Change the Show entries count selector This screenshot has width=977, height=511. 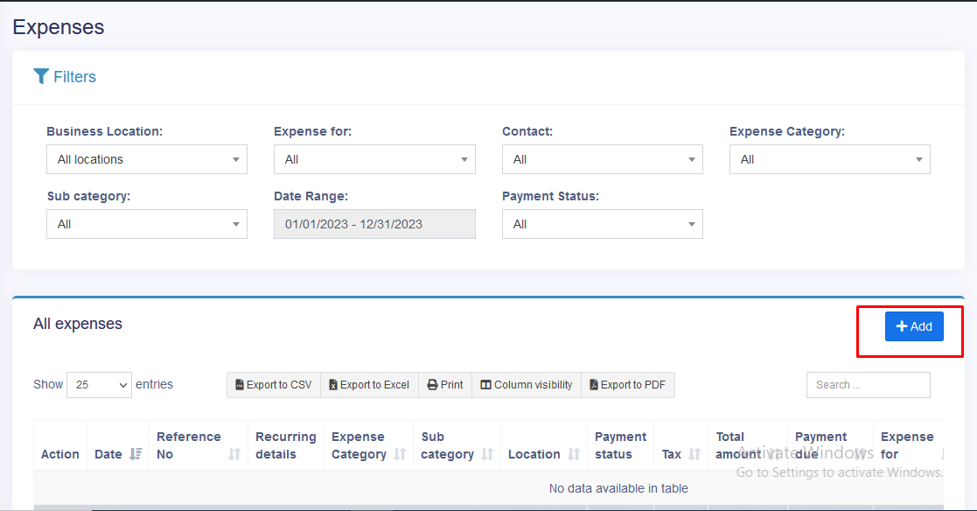pos(99,385)
